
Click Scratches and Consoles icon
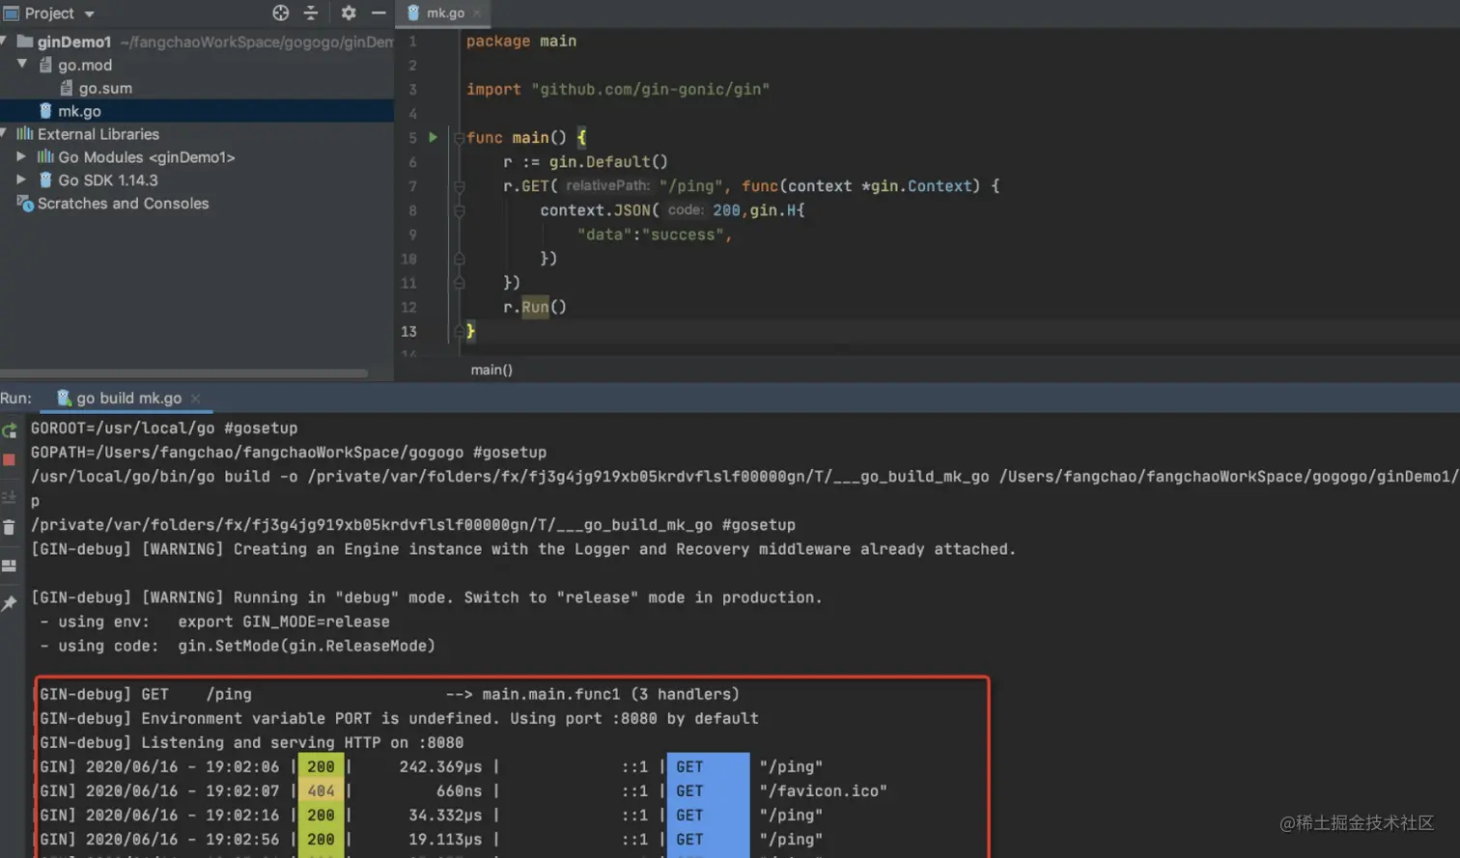click(25, 203)
